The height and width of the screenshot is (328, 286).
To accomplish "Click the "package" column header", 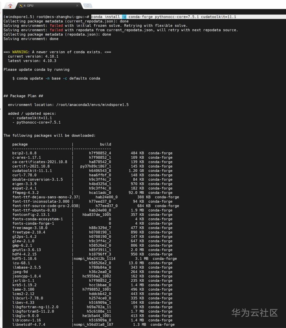I will tap(20, 144).
